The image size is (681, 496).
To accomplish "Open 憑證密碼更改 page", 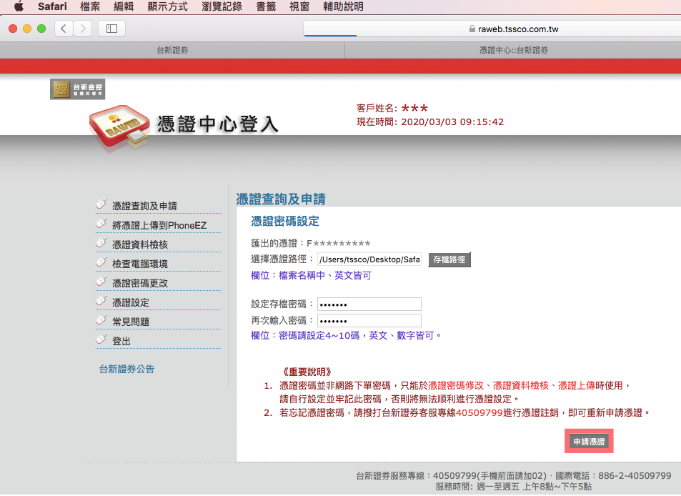I will point(140,283).
